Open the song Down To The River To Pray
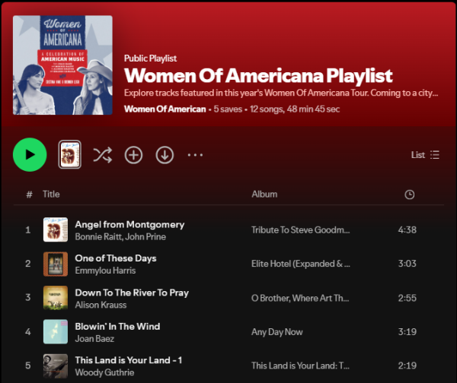The height and width of the screenshot is (383, 457). [x=132, y=293]
